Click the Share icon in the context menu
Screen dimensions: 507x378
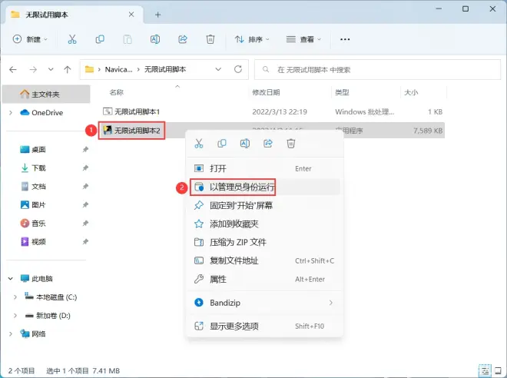click(x=268, y=143)
